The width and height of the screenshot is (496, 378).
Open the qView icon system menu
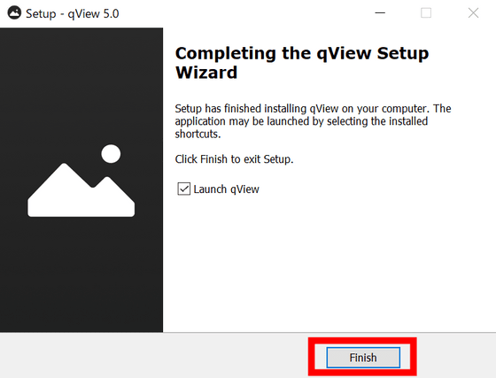point(14,13)
